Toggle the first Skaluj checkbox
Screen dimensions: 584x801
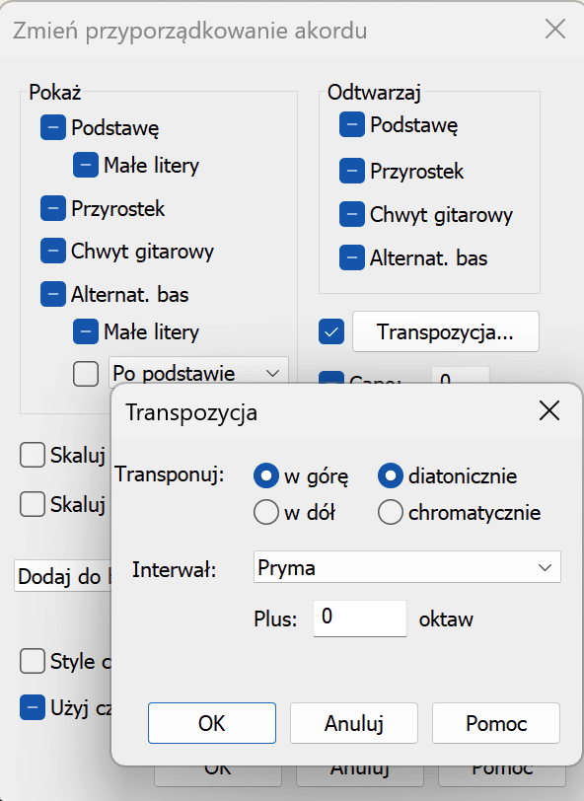point(33,455)
